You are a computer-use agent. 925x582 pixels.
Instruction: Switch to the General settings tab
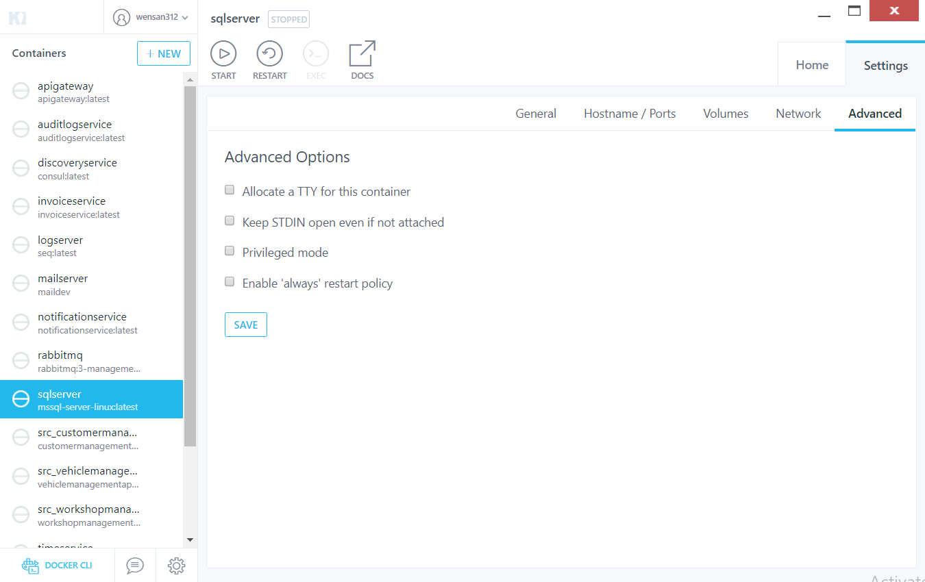(536, 114)
